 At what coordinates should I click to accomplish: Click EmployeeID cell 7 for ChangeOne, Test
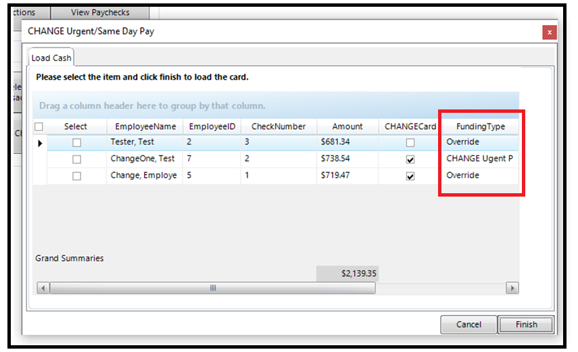click(x=212, y=159)
